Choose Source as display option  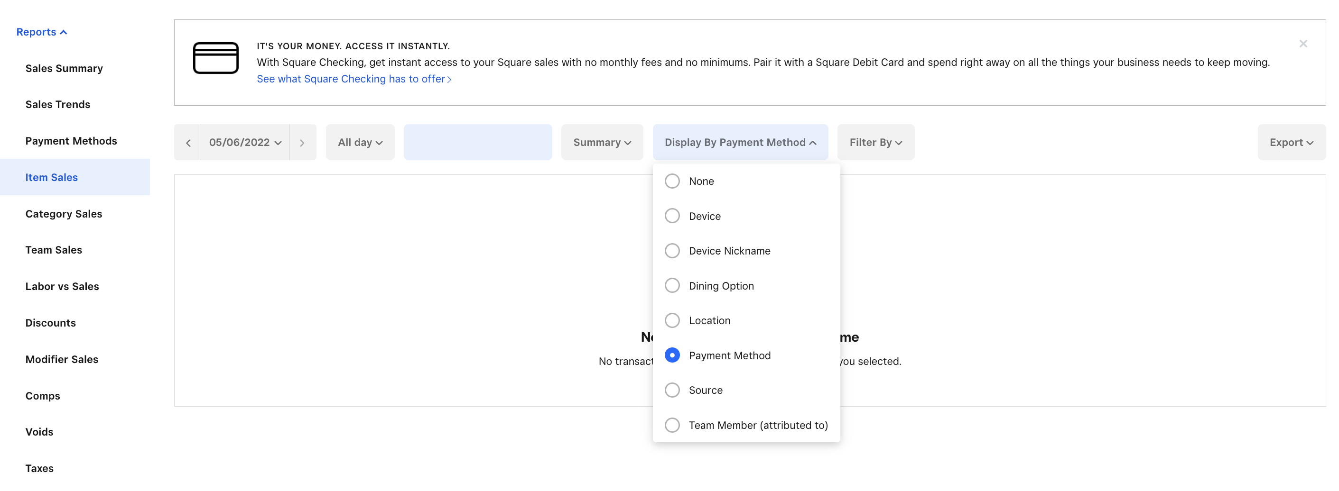[x=672, y=390]
